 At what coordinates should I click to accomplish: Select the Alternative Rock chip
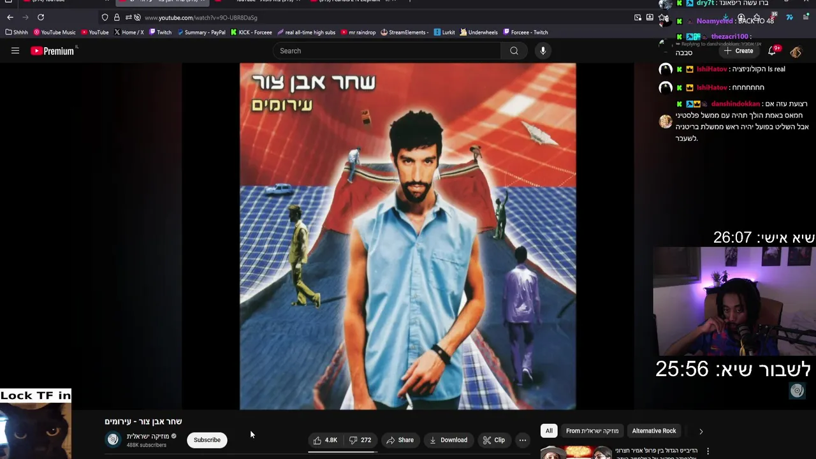click(x=654, y=431)
